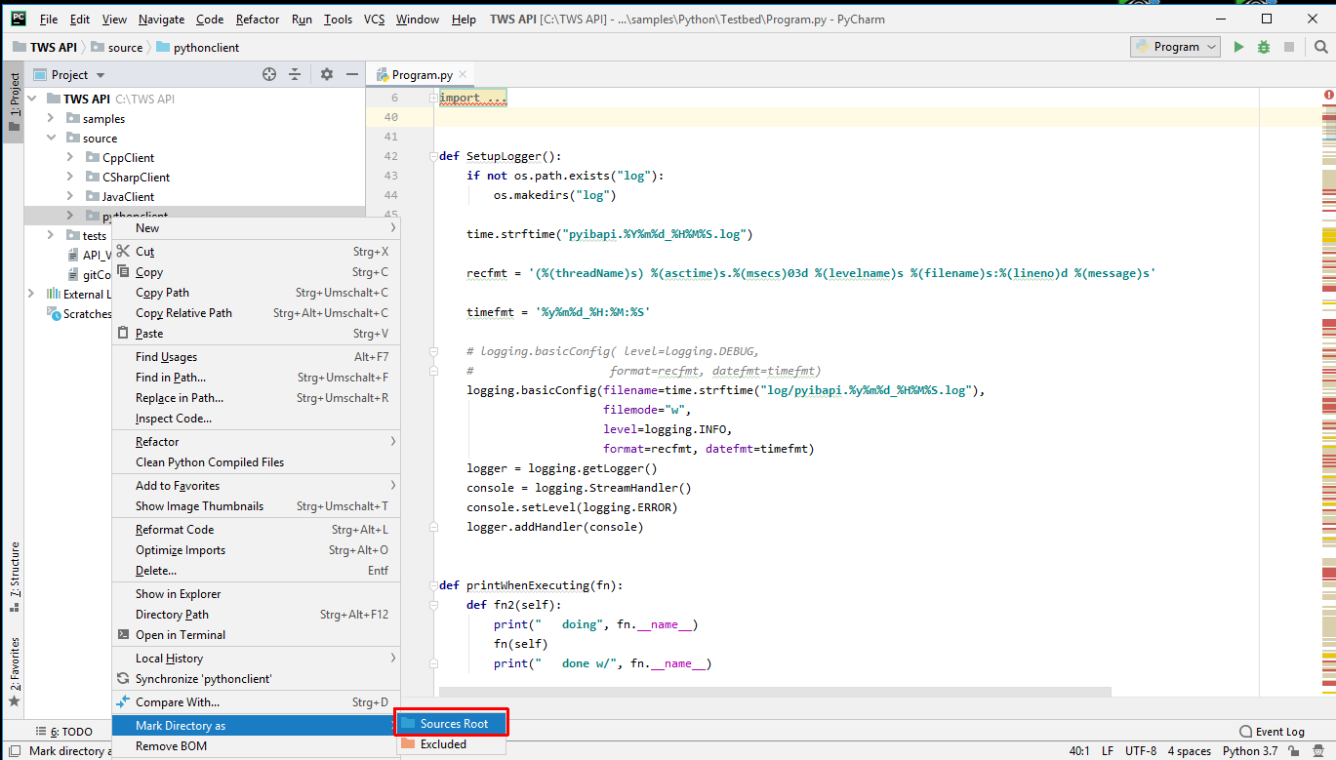Open the Program run configuration dropdown
The image size is (1336, 760).
pos(1176,47)
